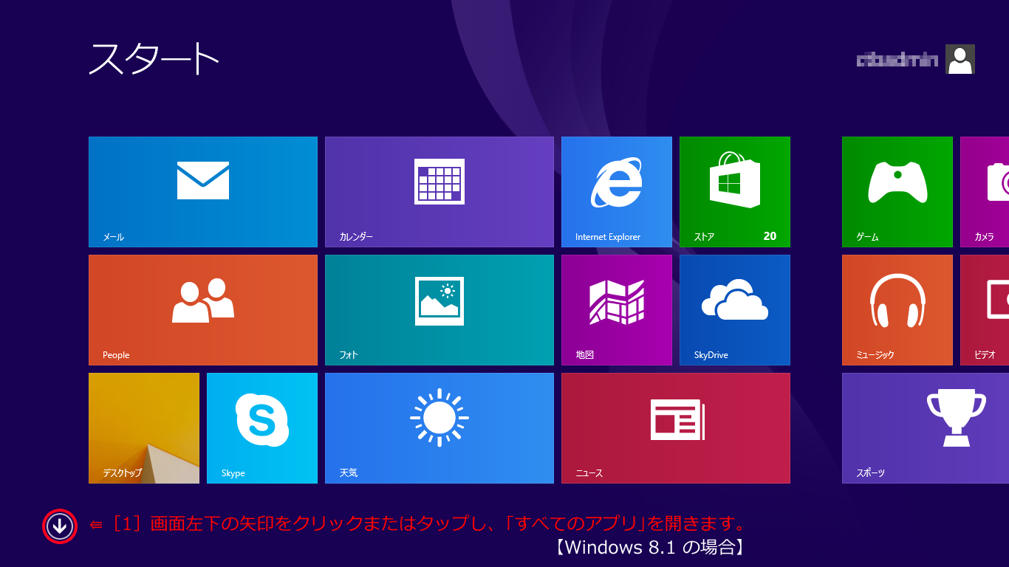Click the down arrow to show all apps

60,526
